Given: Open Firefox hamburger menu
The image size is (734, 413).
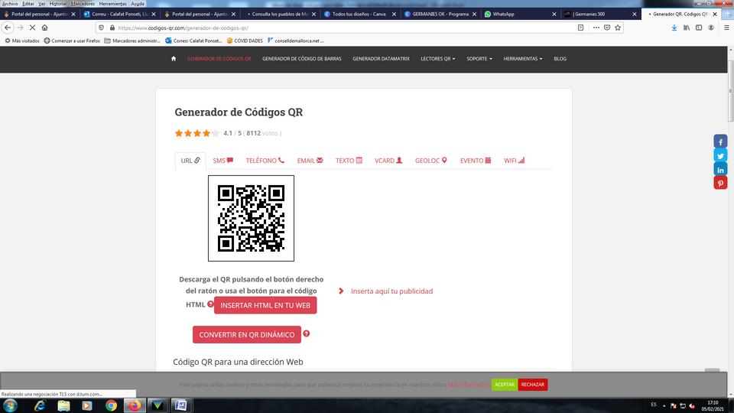Looking at the screenshot, I should tap(726, 28).
